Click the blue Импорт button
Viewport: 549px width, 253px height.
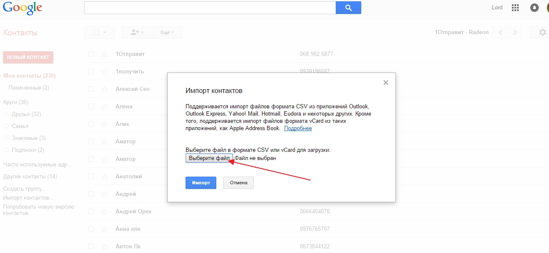pyautogui.click(x=201, y=183)
